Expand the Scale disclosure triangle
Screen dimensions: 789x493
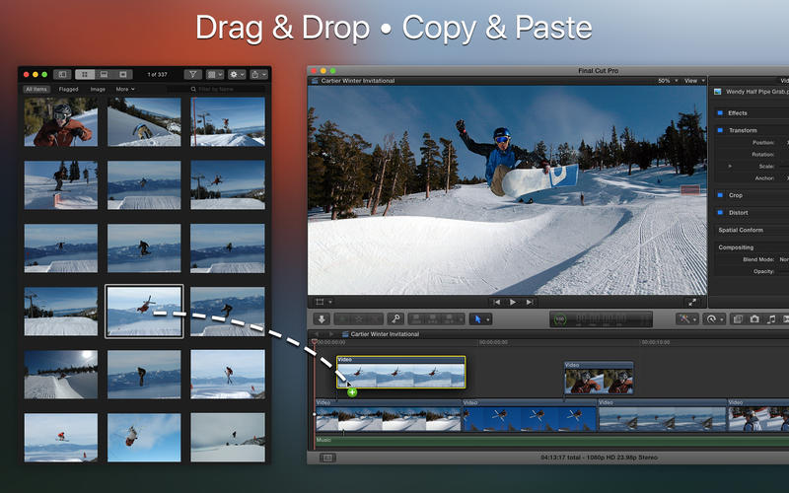730,166
